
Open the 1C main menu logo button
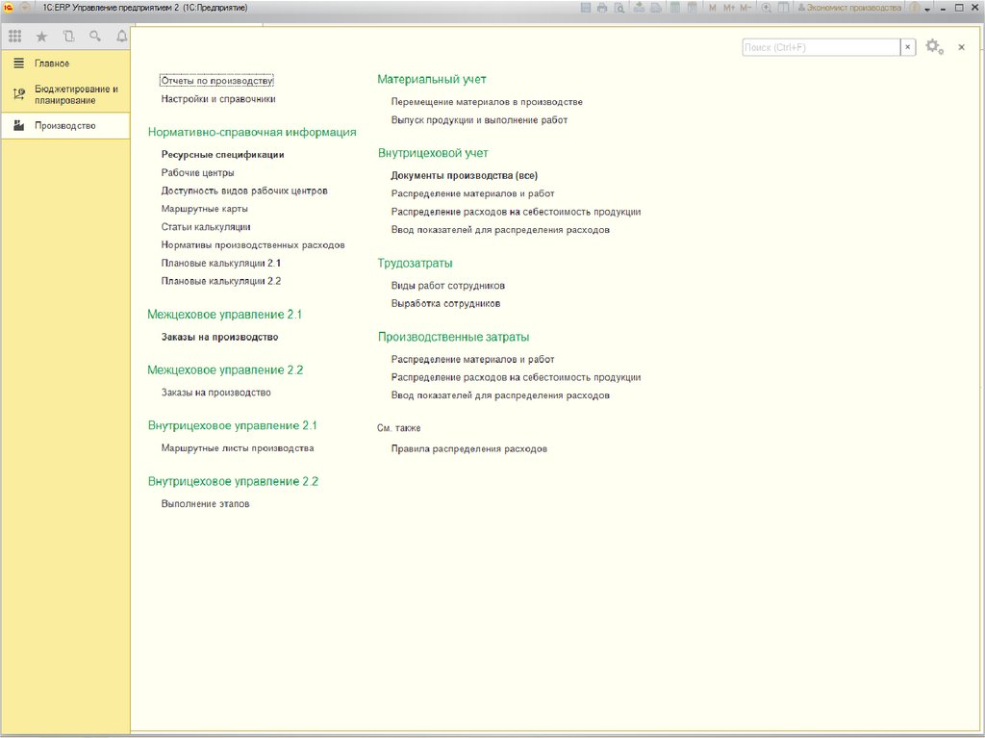[x=9, y=8]
